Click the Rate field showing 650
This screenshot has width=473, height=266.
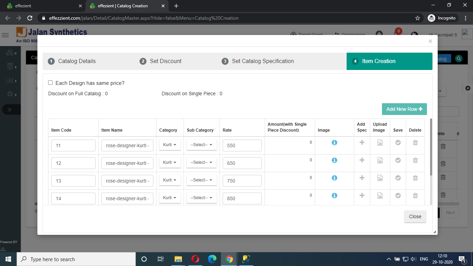point(242,163)
